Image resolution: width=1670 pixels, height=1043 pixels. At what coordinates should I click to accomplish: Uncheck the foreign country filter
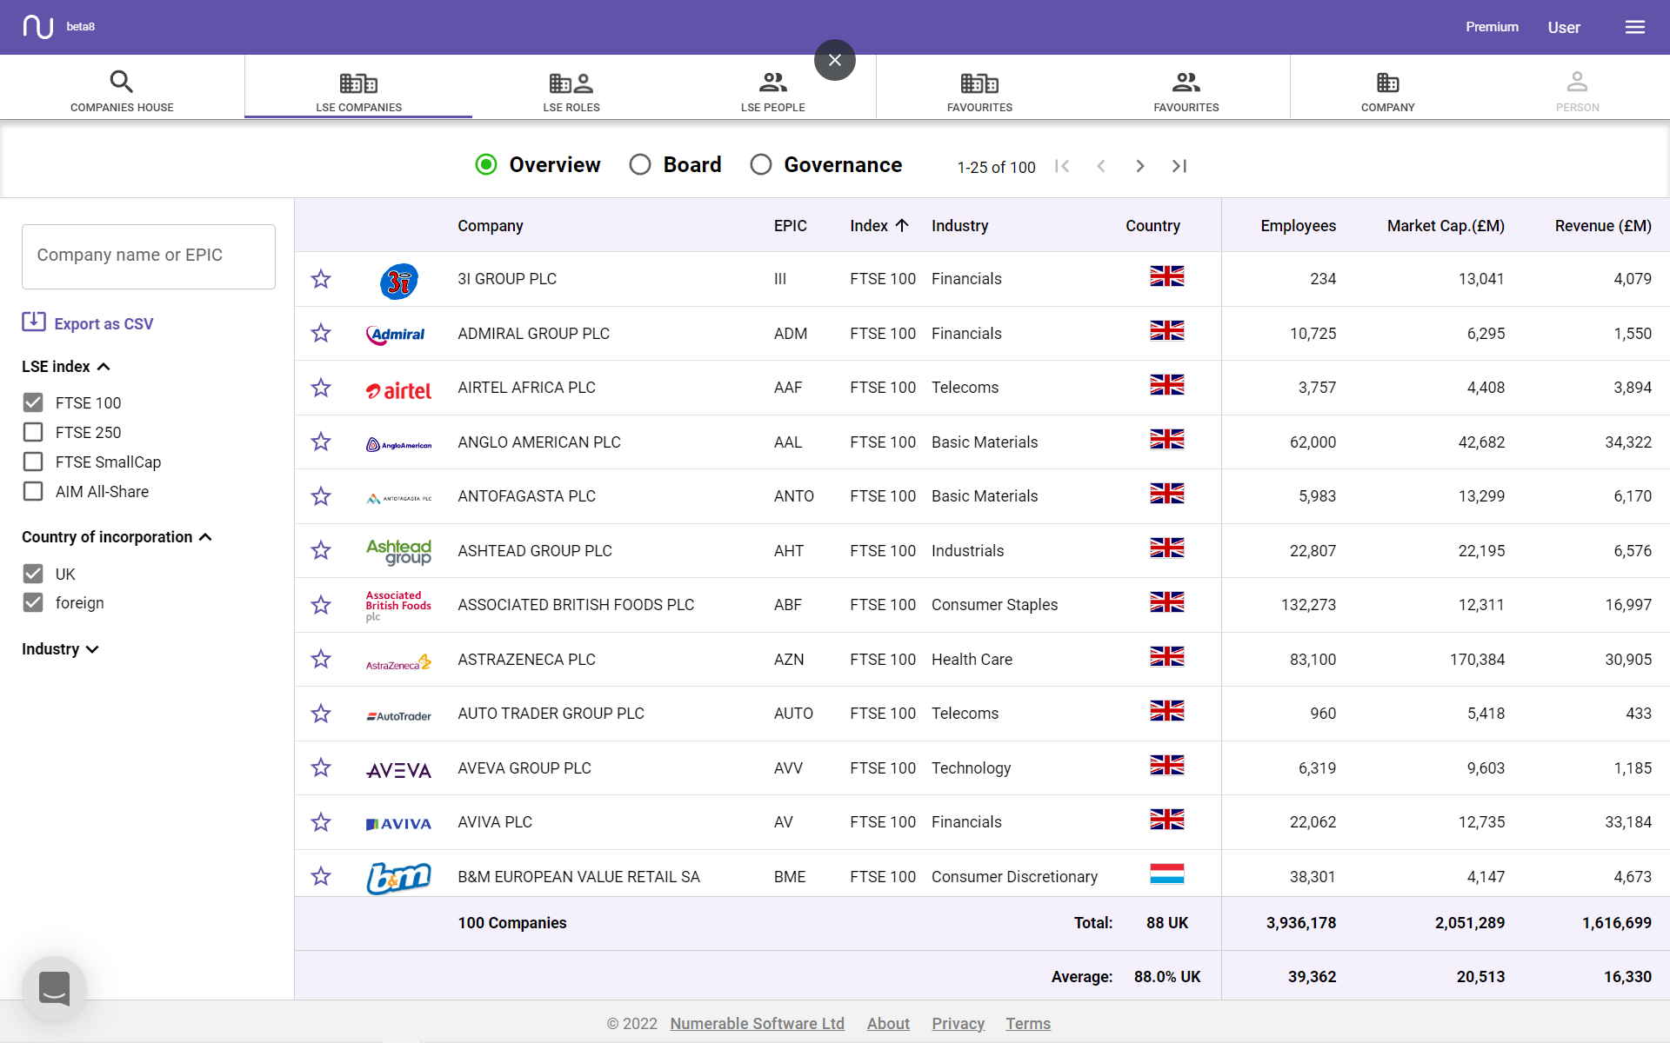tap(33, 602)
